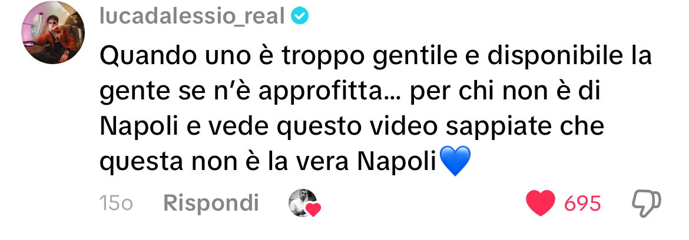Viewport: 689px width, 240px height.
Task: Click the small heart badge on creator avatar
Action: click(313, 210)
